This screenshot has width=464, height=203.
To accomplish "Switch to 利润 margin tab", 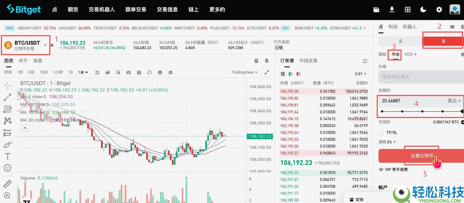I will pyautogui.click(x=393, y=27).
